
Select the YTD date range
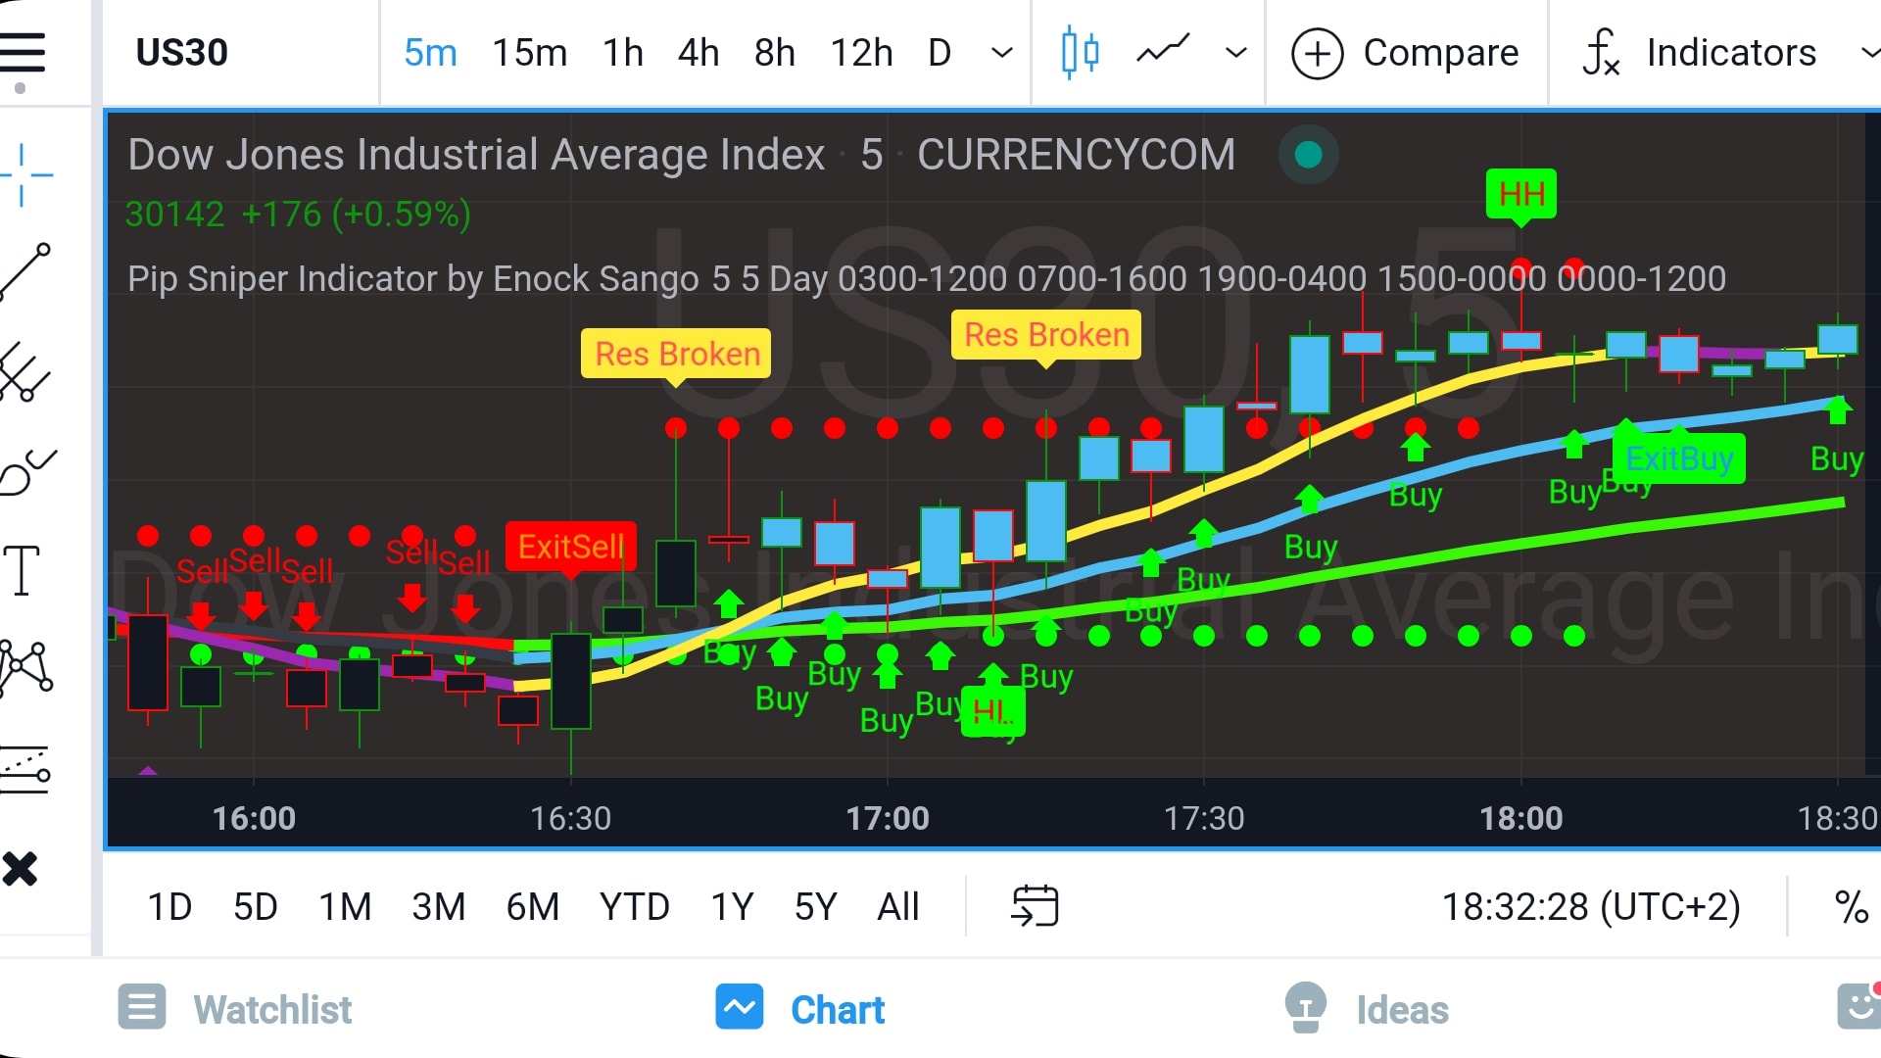635,907
